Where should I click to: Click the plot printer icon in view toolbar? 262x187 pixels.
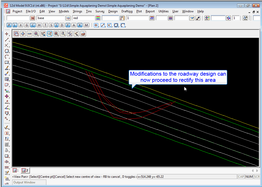point(83,34)
